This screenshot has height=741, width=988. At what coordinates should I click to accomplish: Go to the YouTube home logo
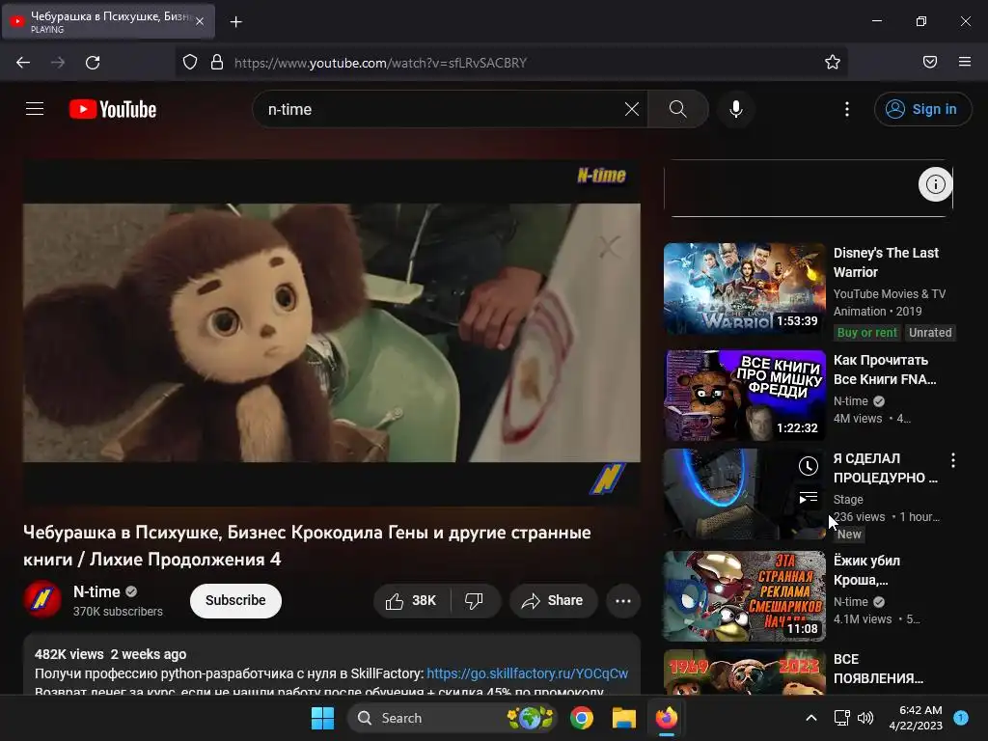pos(113,109)
